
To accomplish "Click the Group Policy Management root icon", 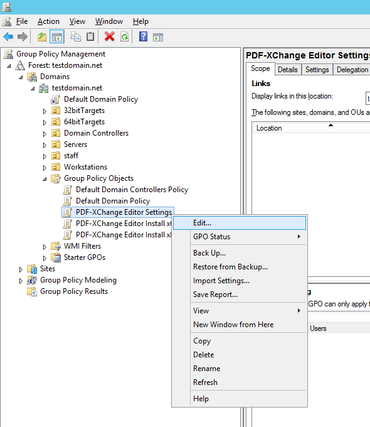I will coord(8,54).
